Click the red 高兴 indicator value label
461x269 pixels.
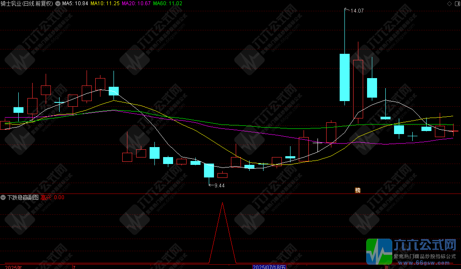click(x=46, y=197)
